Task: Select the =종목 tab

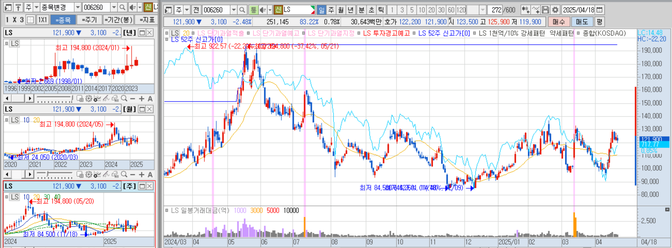Action: 63,20
